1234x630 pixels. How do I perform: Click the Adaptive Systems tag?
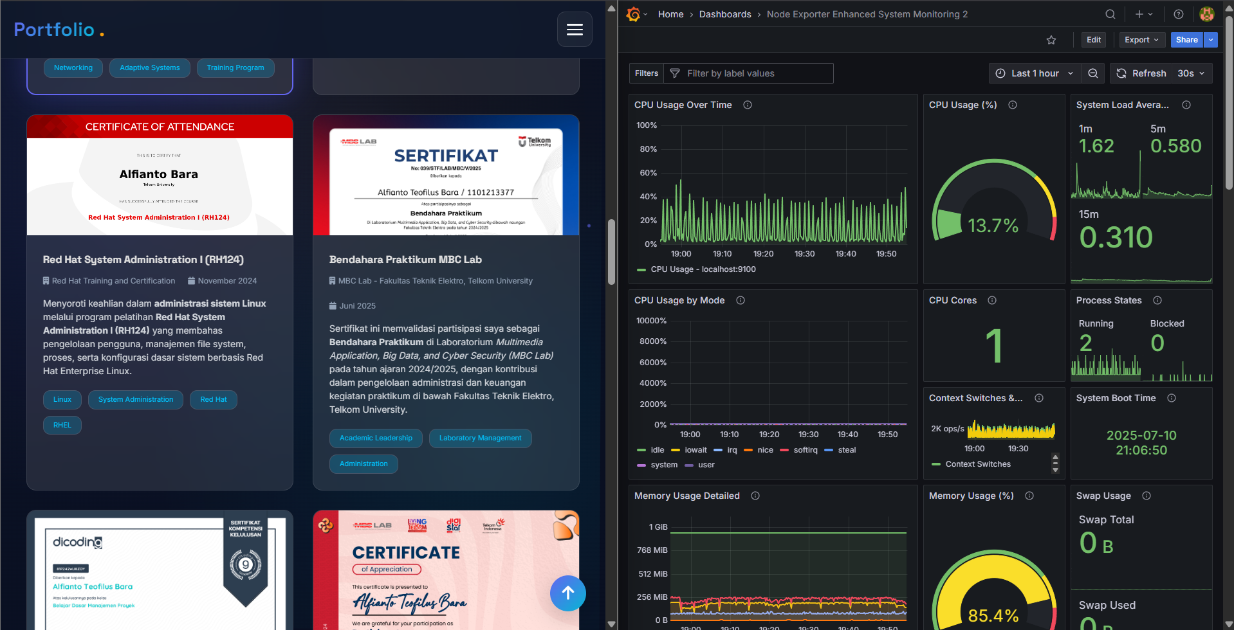pyautogui.click(x=150, y=67)
